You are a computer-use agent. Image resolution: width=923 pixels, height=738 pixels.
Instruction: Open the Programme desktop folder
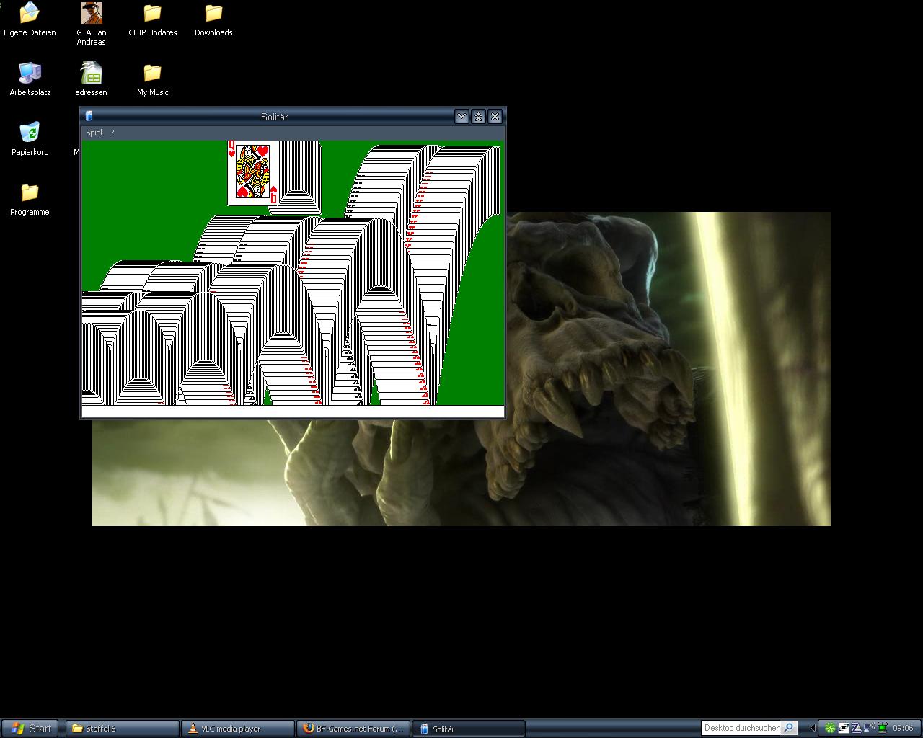[x=30, y=199]
